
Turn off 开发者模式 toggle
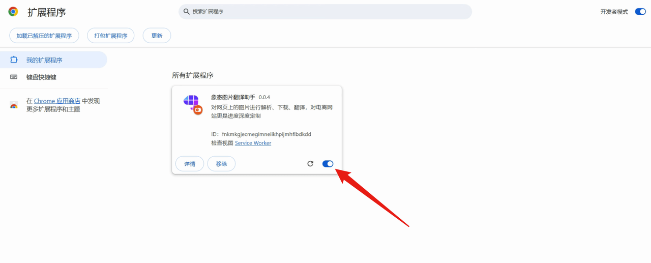point(640,12)
